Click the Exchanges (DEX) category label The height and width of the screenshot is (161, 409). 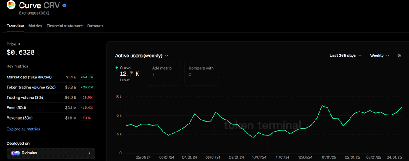point(34,12)
